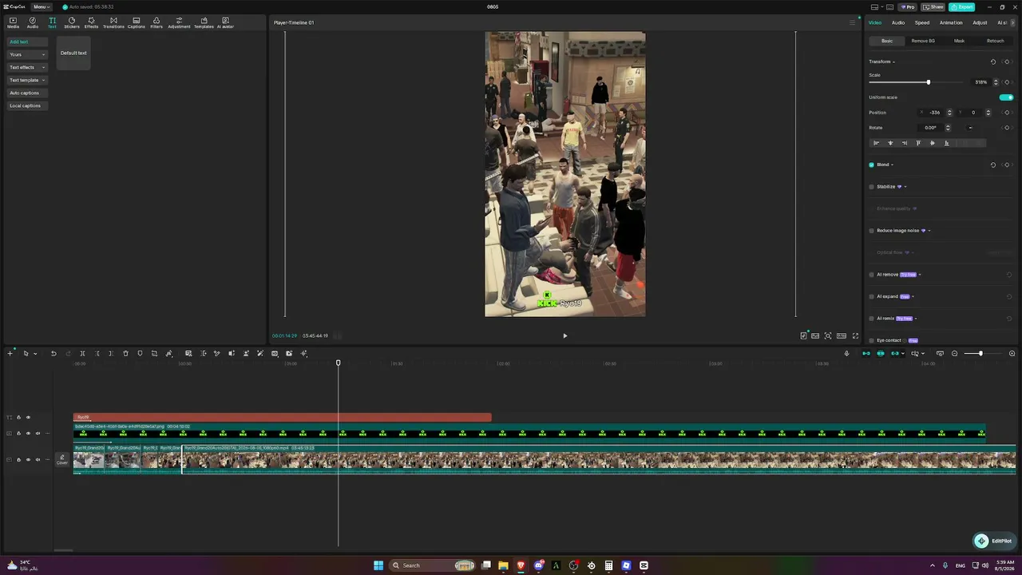Click the Share button
The width and height of the screenshot is (1022, 575).
coord(933,6)
